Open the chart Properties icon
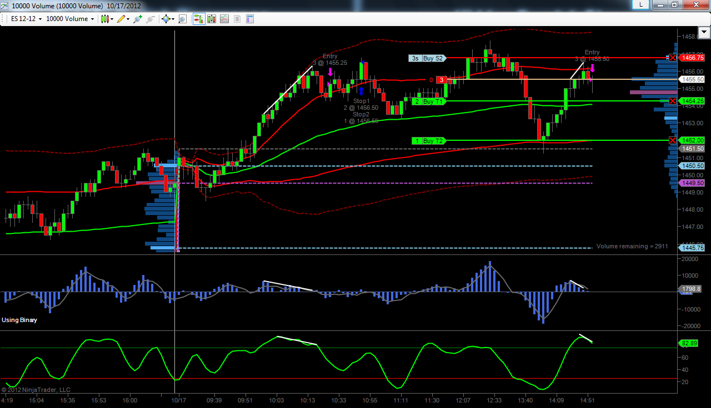Screen dimensions: 711x408 [250, 19]
